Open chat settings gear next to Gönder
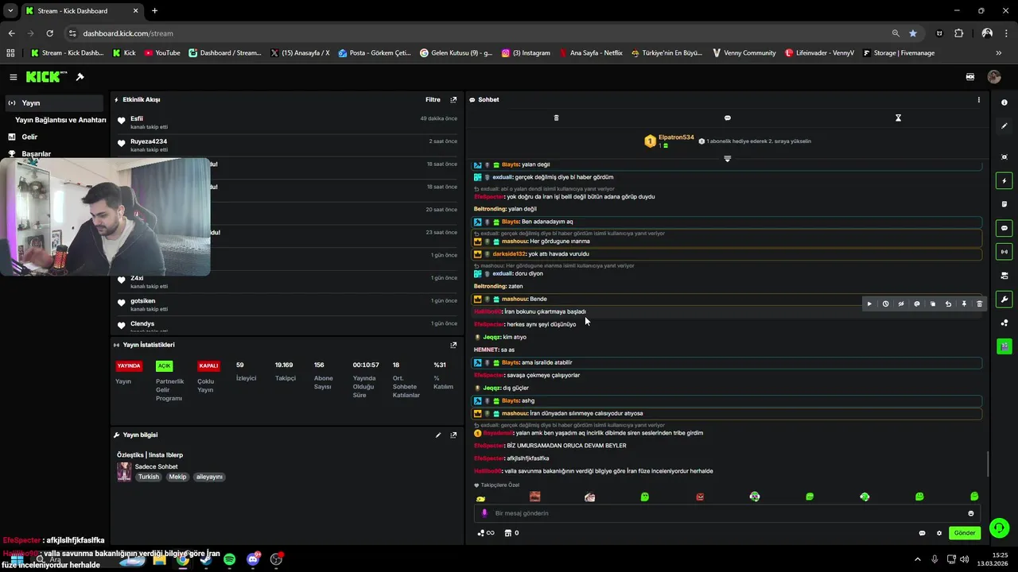Image resolution: width=1018 pixels, height=572 pixels. click(x=938, y=533)
